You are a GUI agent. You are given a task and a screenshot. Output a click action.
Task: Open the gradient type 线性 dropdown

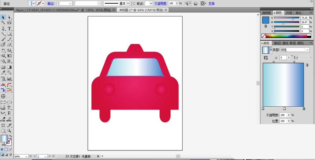[295, 50]
